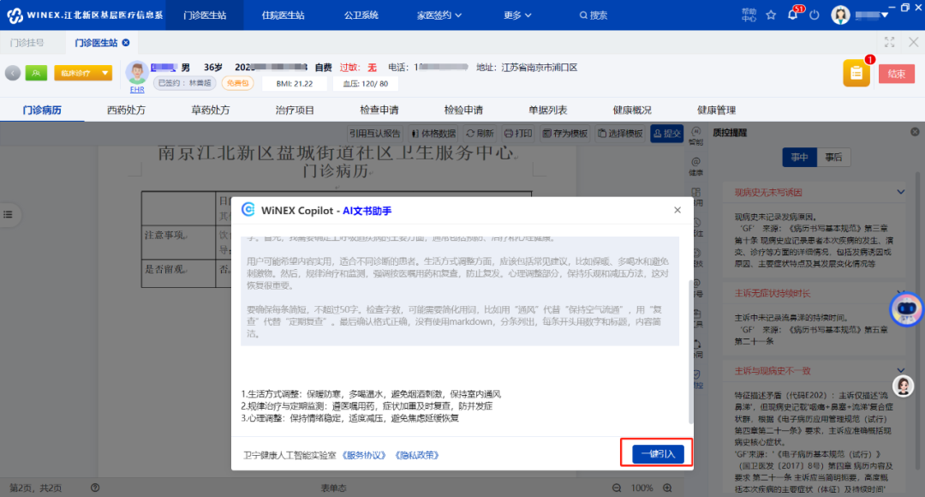Click the blue robot assistant icon
The image size is (925, 497).
coord(906,308)
